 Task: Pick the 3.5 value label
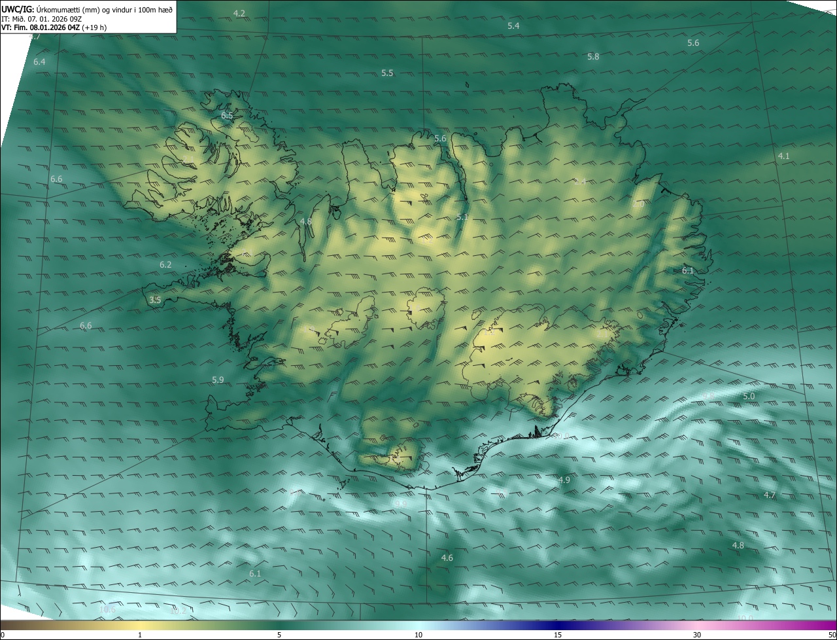pyautogui.click(x=155, y=300)
